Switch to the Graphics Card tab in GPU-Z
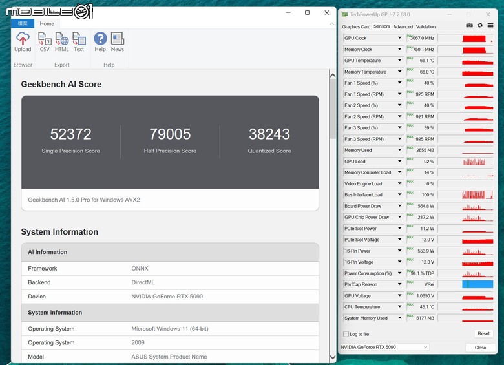The height and width of the screenshot is (365, 504). pyautogui.click(x=356, y=26)
